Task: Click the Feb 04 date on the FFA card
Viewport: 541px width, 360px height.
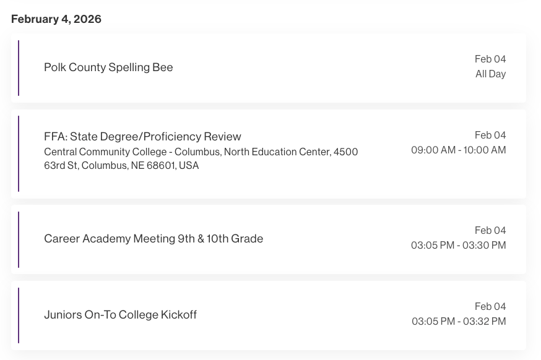Action: click(x=490, y=135)
